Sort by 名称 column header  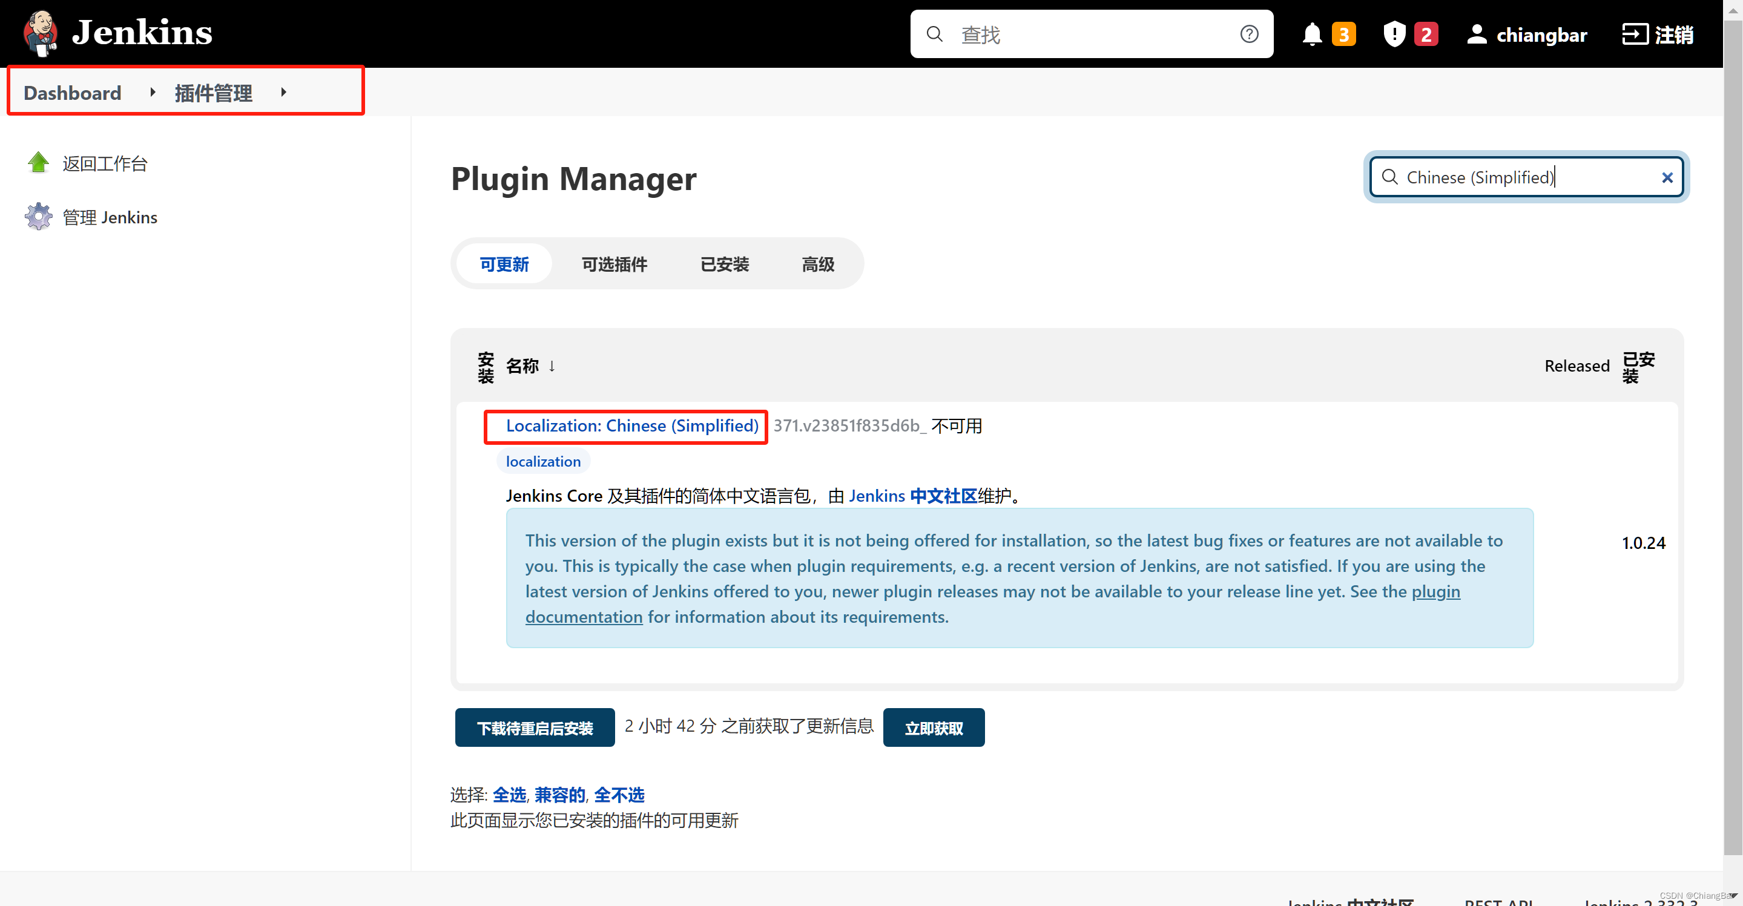[522, 366]
